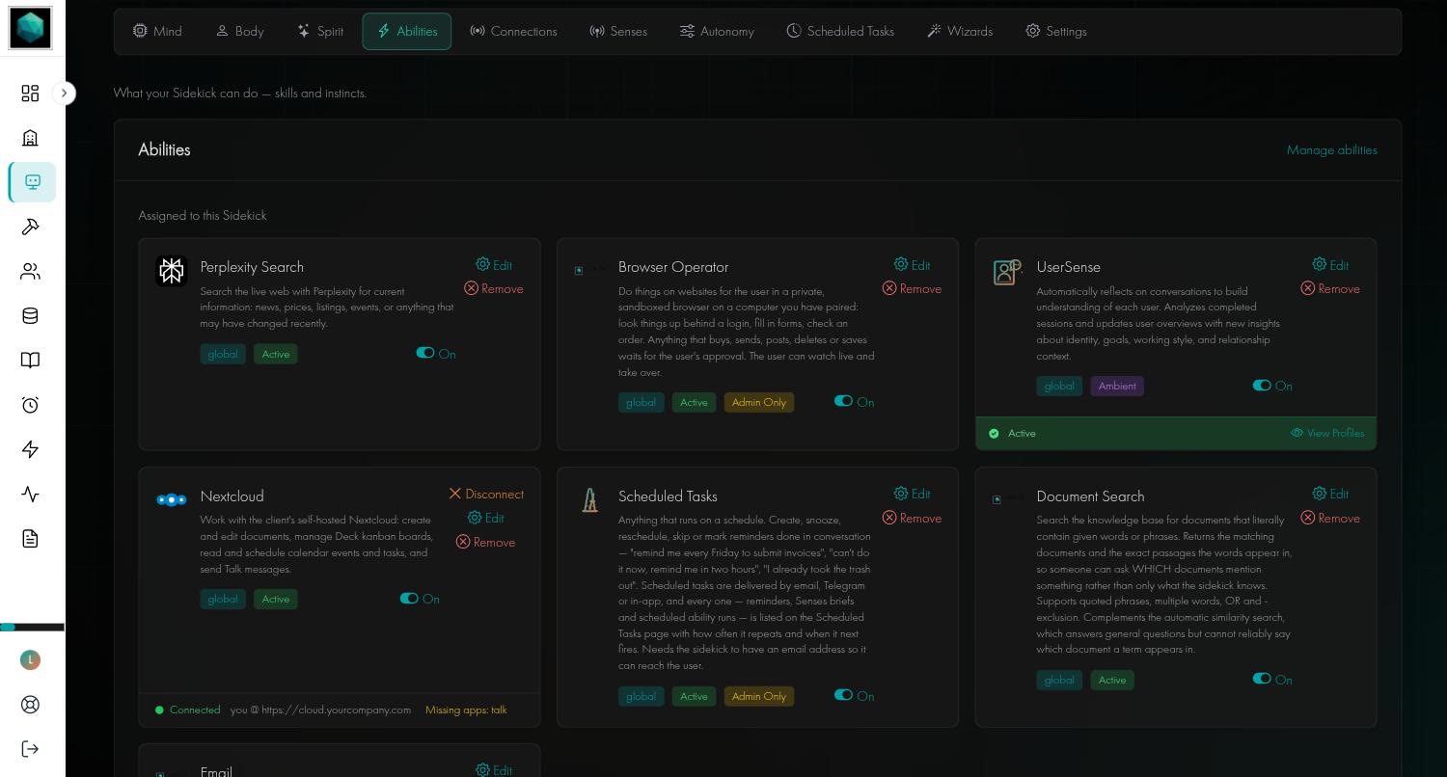The image size is (1447, 777).
Task: Open the Settings tab
Action: [x=1056, y=31]
